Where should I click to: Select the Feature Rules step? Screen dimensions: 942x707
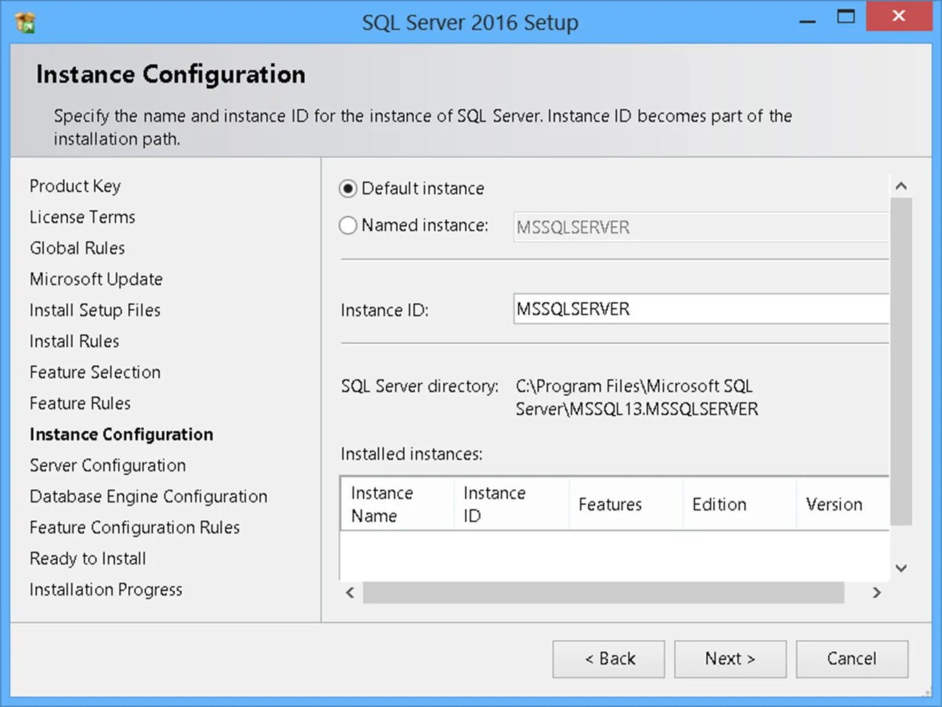[80, 403]
